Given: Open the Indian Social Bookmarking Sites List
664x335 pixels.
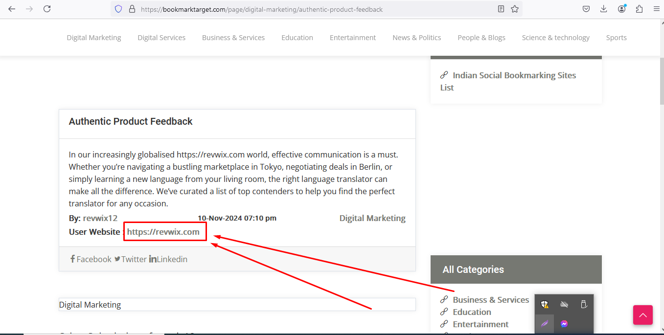Looking at the screenshot, I should [514, 76].
